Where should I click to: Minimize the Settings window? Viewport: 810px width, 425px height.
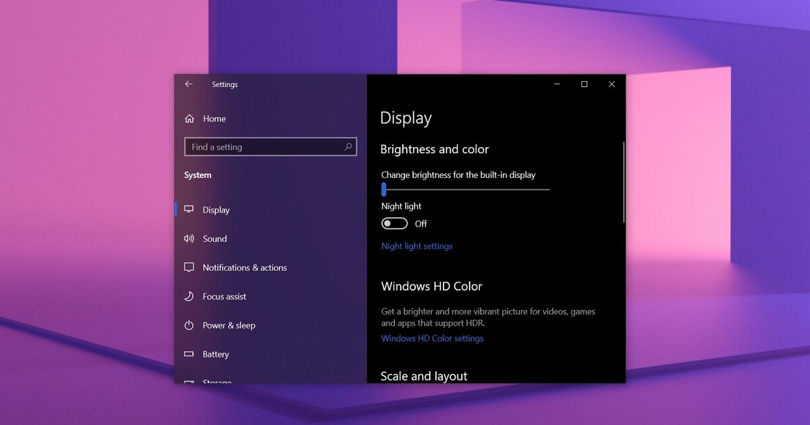[x=557, y=84]
